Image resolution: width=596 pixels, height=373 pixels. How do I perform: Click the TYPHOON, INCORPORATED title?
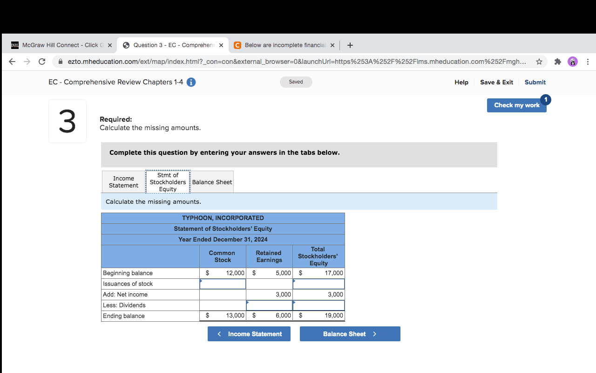[x=223, y=218]
